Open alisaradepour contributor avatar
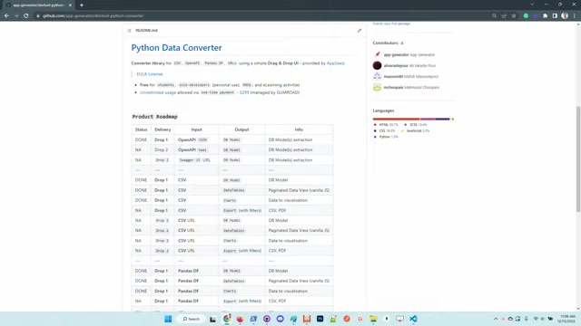This screenshot has width=581, height=326. coord(377,65)
